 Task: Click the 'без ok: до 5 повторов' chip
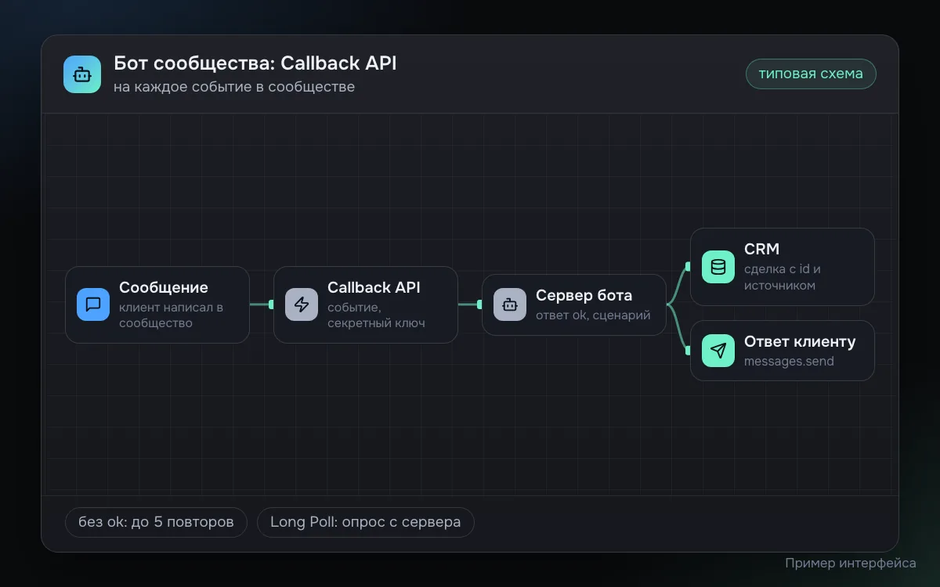point(156,522)
